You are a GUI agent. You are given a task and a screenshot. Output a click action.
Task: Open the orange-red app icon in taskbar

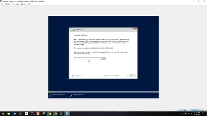click(38, 114)
